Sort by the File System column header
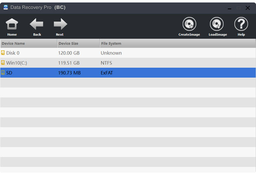Viewport: 256px width, 173px height. coord(178,43)
